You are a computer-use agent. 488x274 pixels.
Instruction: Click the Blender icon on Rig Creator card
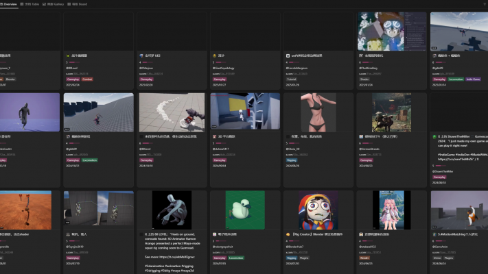point(288,234)
